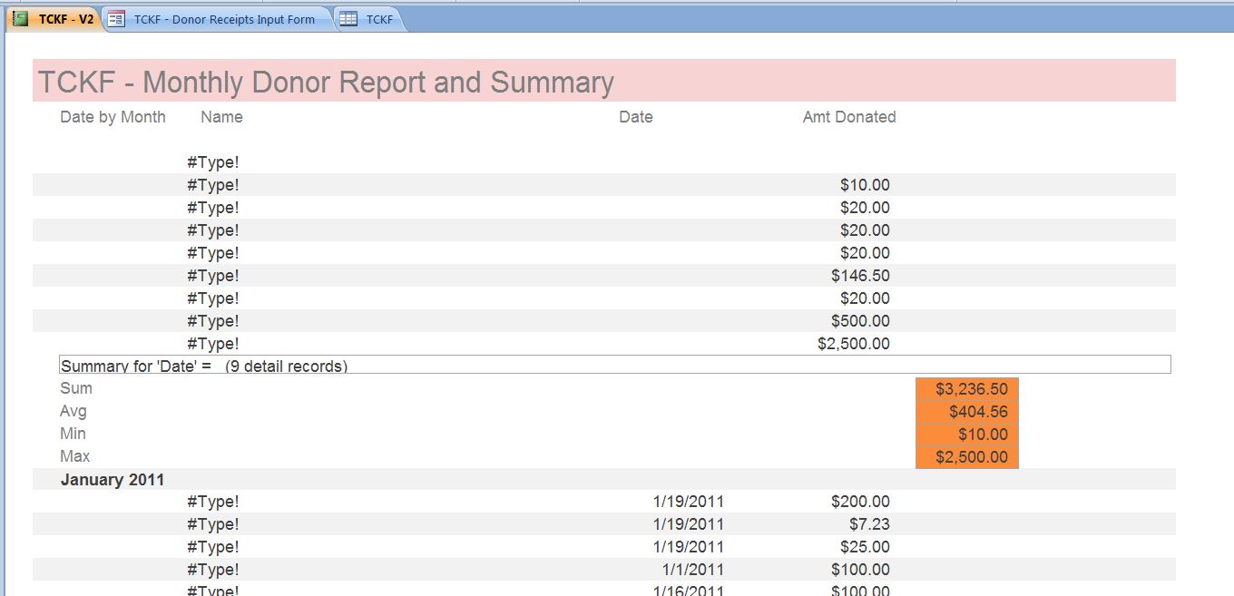Select the orange Min value $10.00
1234x596 pixels.
[x=967, y=435]
